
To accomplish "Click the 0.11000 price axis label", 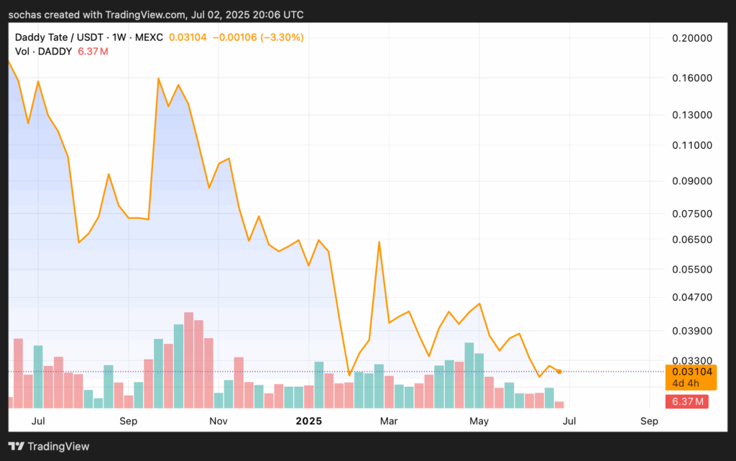I will point(692,145).
